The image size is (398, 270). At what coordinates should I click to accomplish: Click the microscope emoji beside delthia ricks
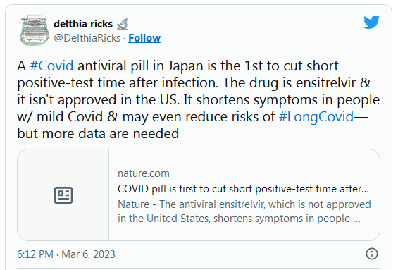pos(123,24)
